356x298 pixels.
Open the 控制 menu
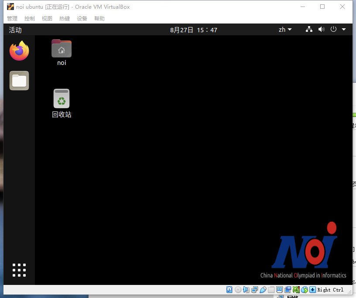(x=29, y=18)
